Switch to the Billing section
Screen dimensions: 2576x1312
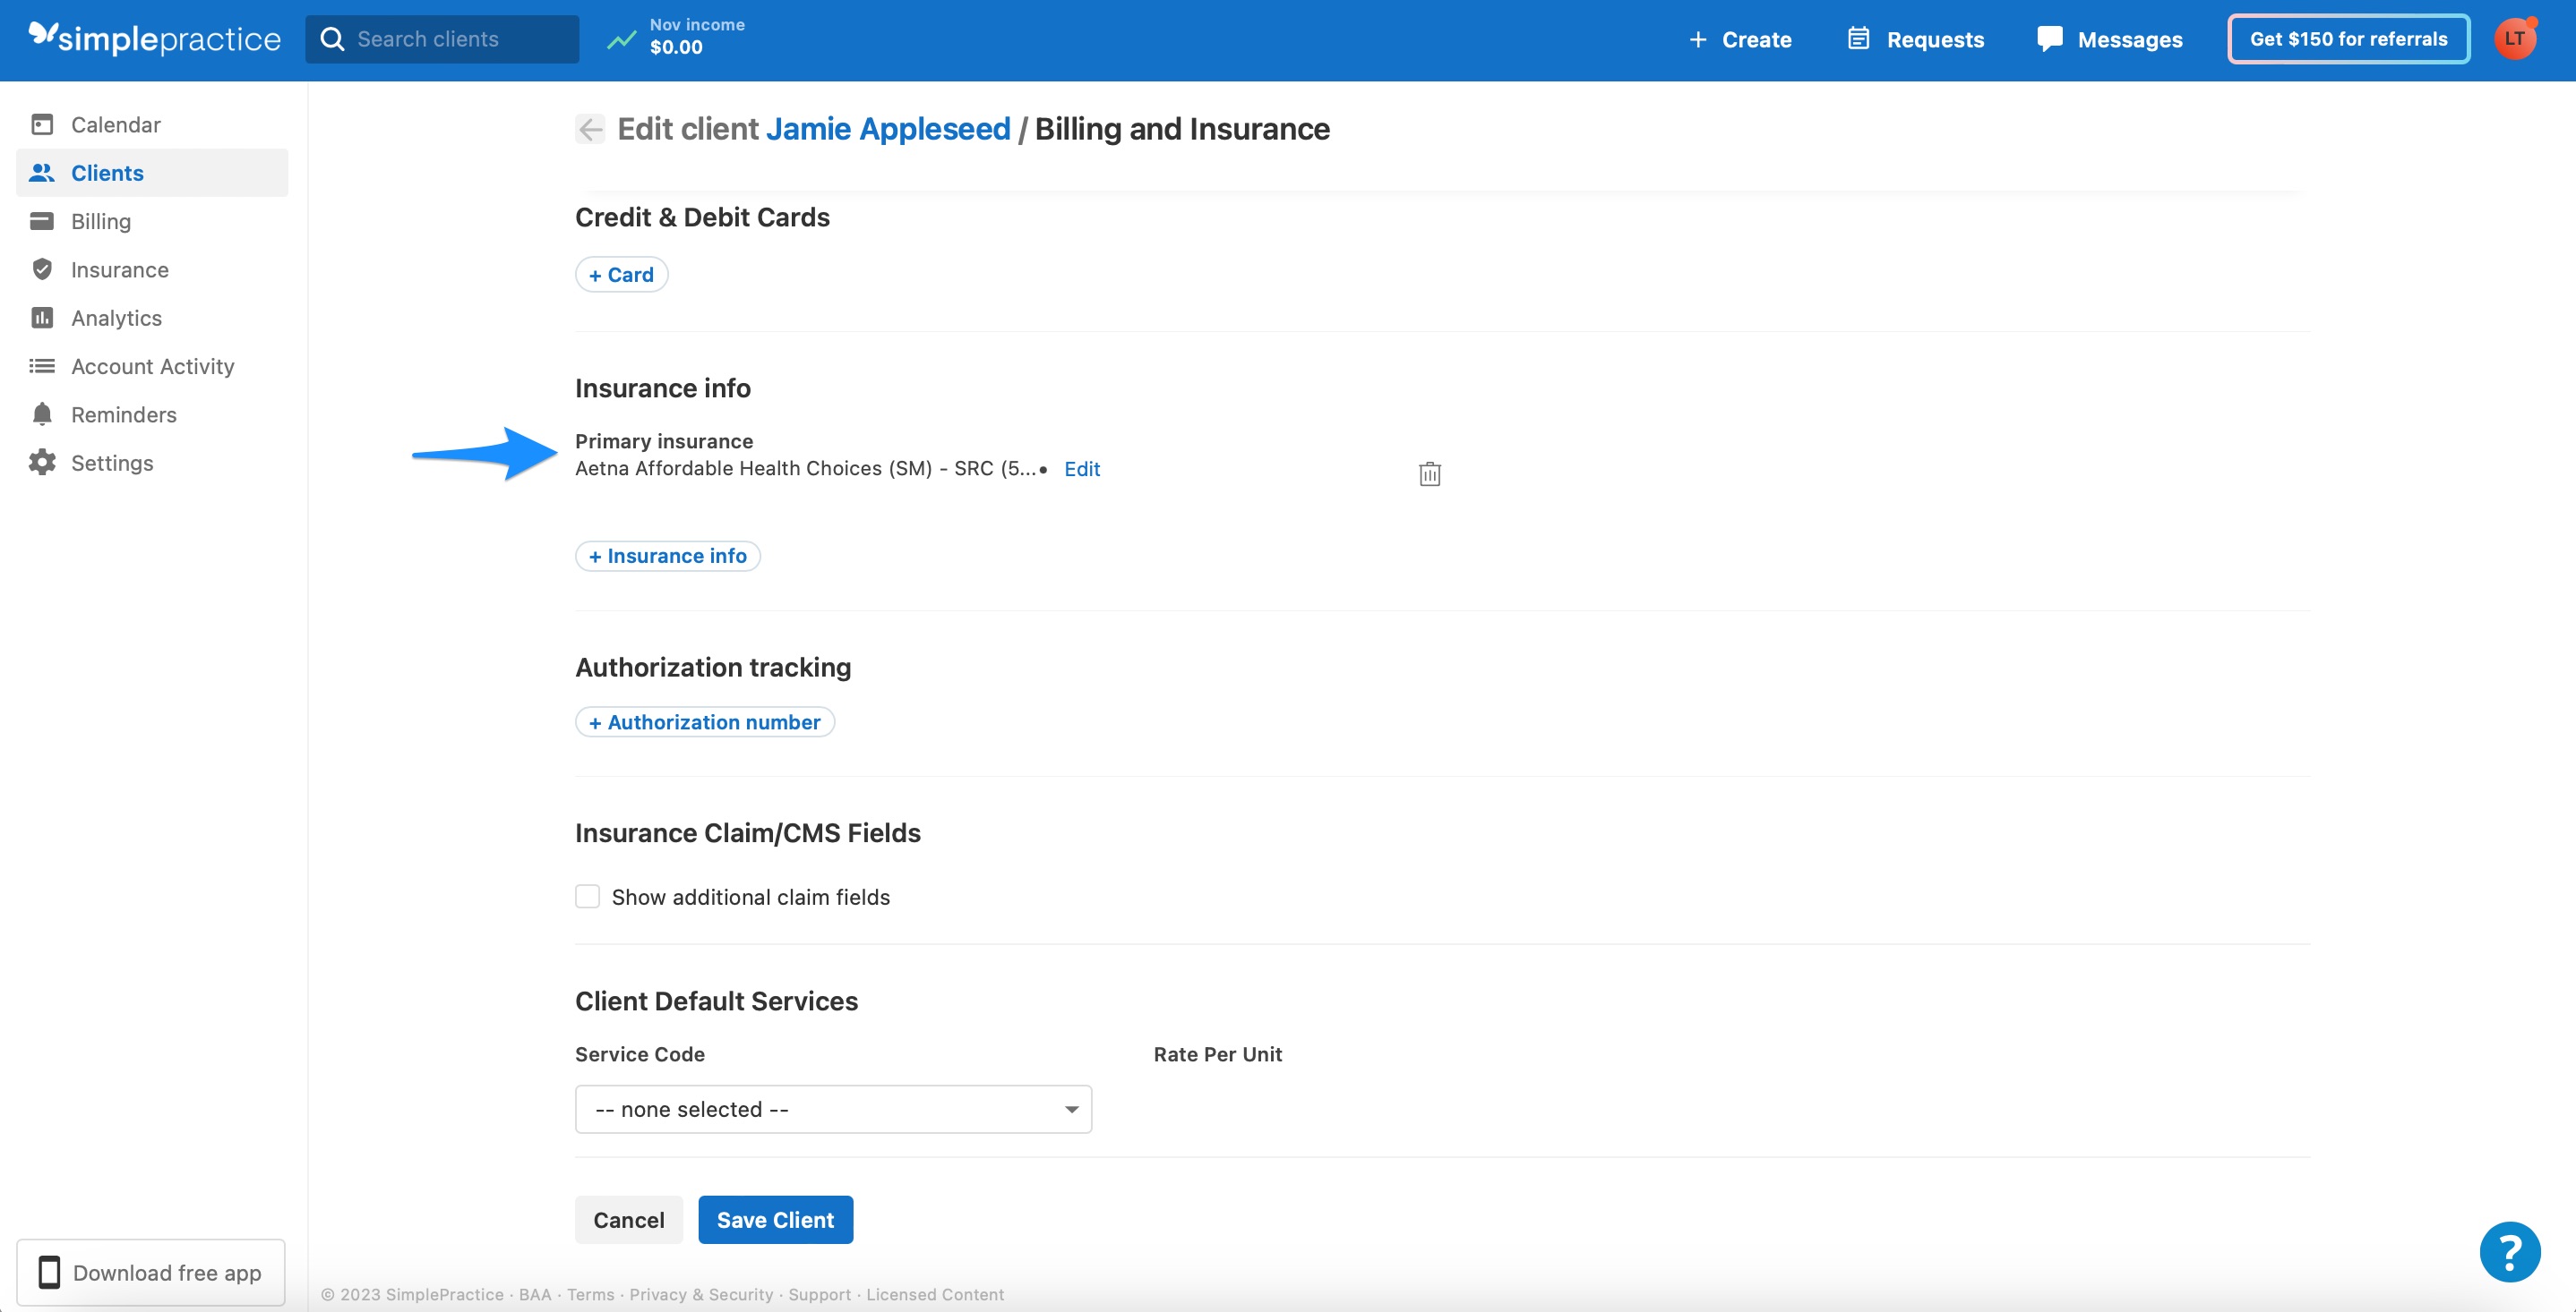click(101, 221)
